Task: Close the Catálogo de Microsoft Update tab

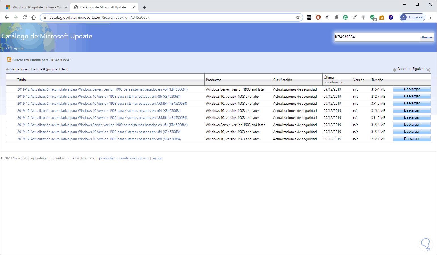Action: pos(134,7)
